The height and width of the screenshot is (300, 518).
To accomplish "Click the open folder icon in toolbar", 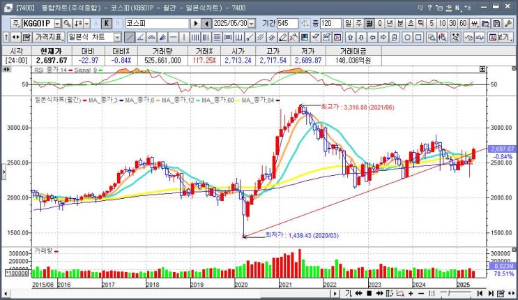I will (486, 24).
